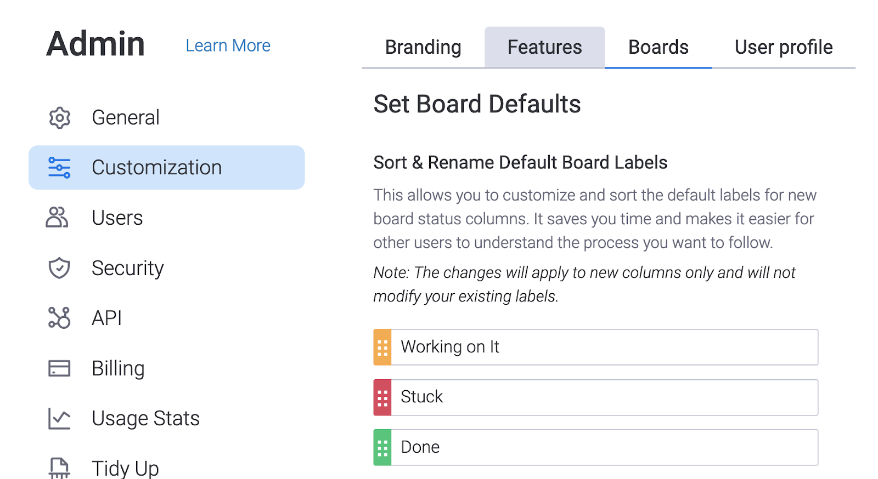878x479 pixels.
Task: Click the Billing card icon
Action: click(59, 368)
